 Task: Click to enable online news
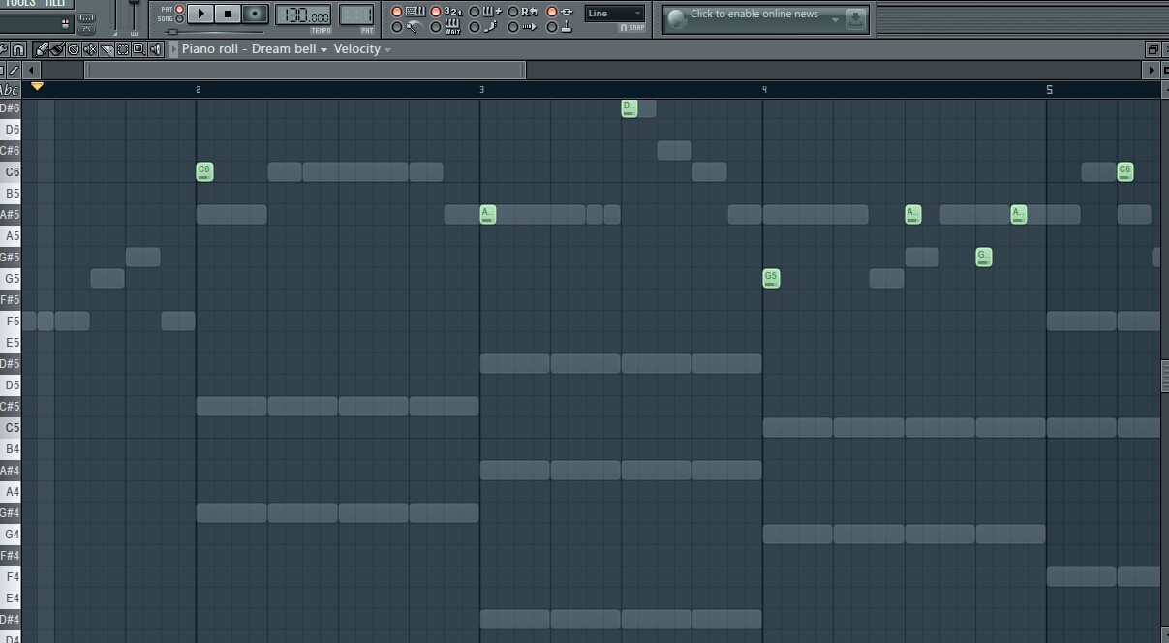[754, 15]
